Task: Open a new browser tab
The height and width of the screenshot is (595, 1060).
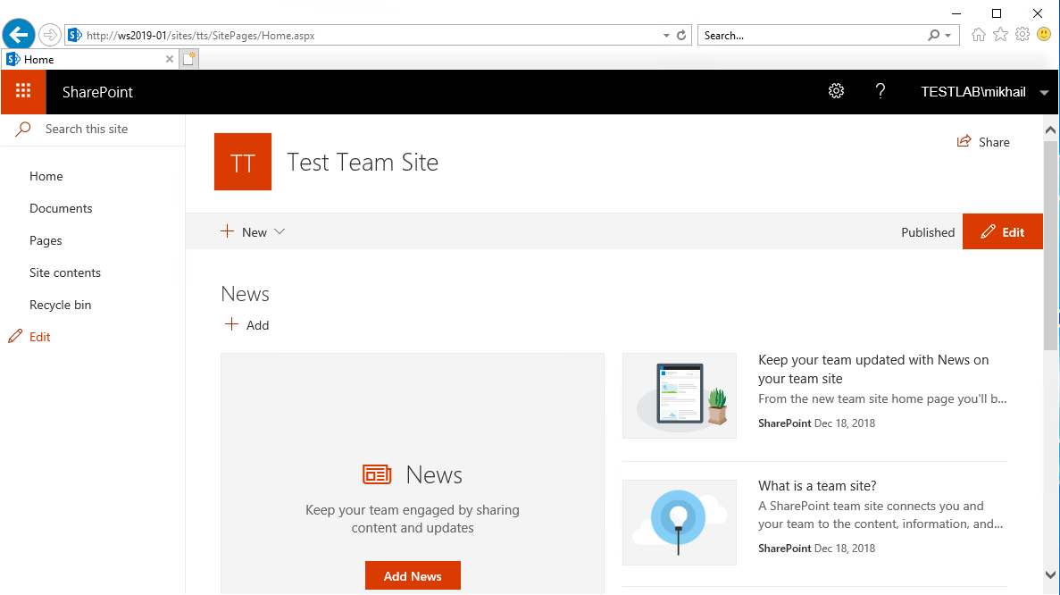Action: [189, 59]
